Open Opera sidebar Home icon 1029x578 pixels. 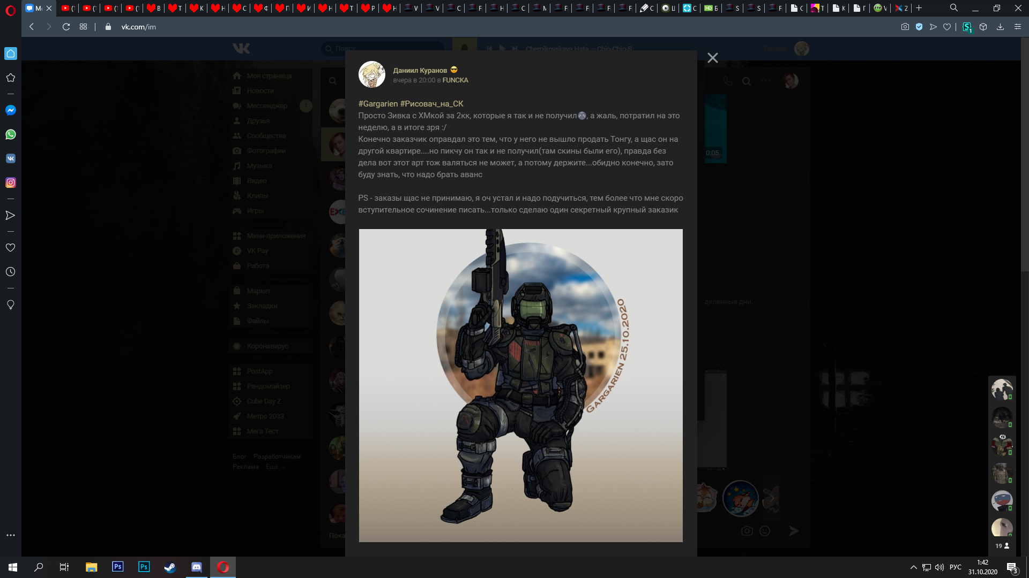[10, 54]
